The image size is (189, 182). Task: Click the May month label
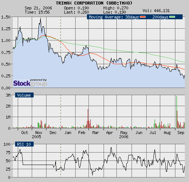click(124, 133)
